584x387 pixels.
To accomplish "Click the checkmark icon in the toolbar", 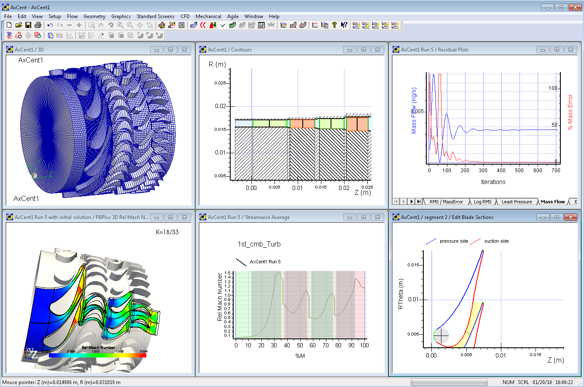I will 223,25.
